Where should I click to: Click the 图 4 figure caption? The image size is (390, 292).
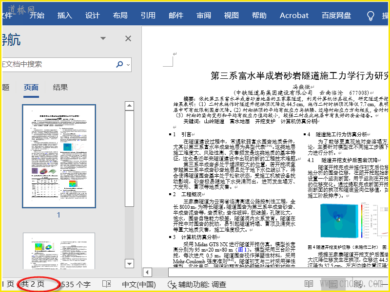click(343, 247)
